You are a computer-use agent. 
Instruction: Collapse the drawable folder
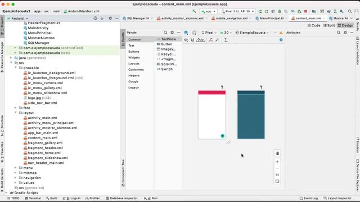click(16, 68)
